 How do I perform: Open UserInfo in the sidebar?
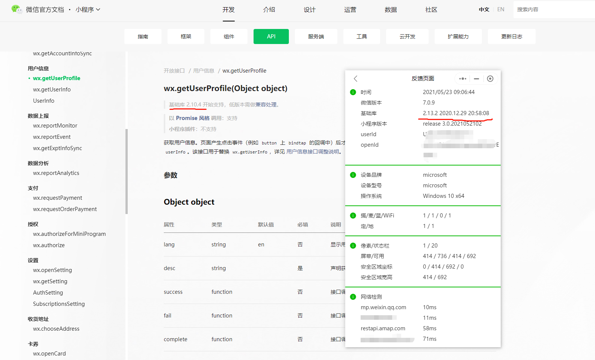[44, 101]
